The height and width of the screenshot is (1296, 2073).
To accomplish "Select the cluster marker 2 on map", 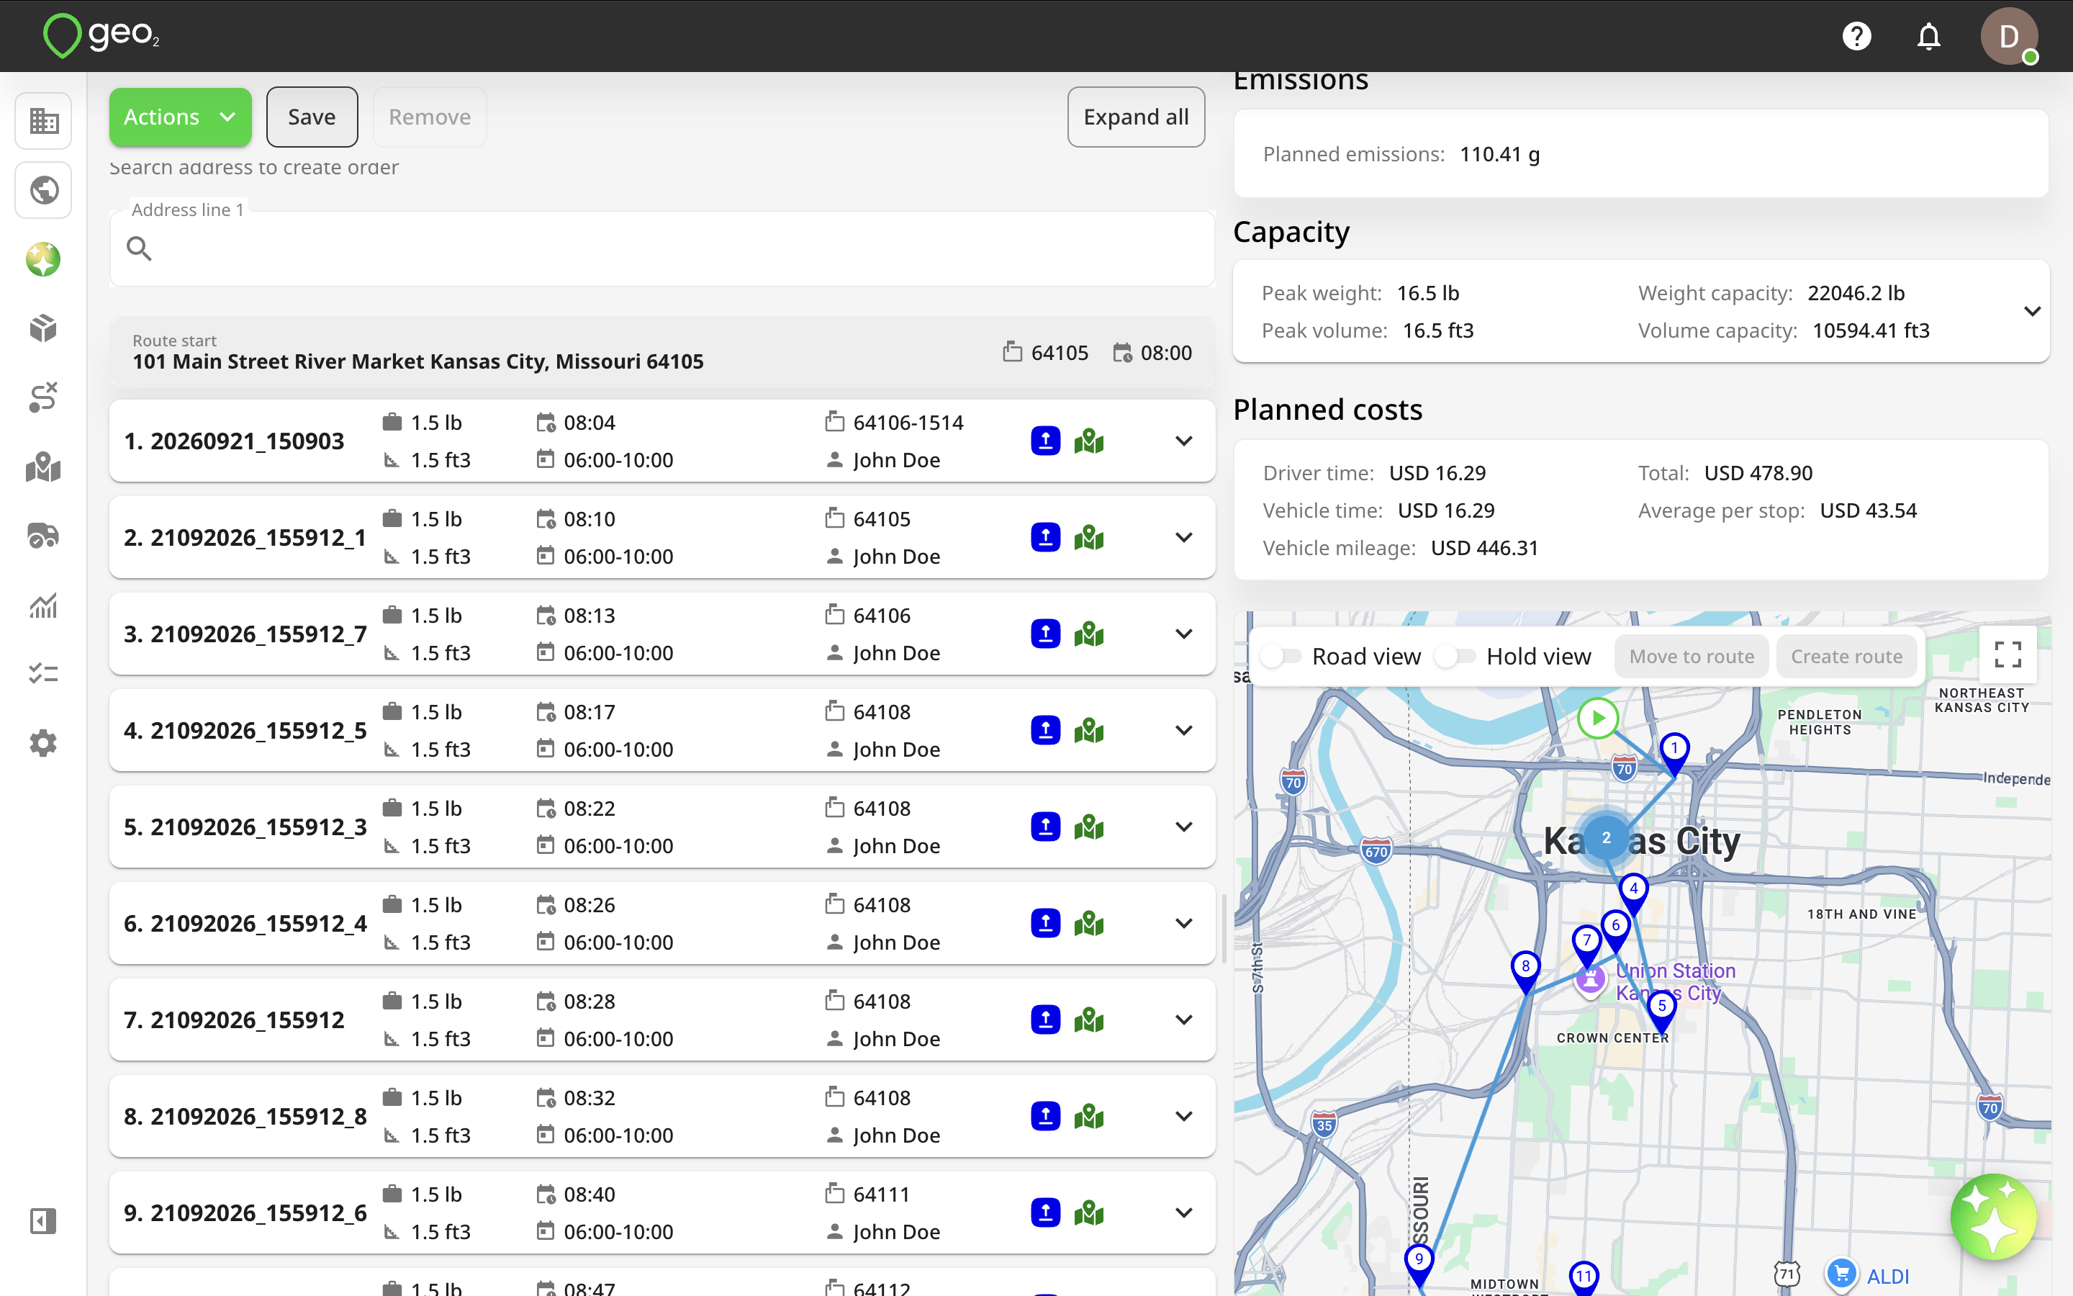I will [x=1606, y=837].
